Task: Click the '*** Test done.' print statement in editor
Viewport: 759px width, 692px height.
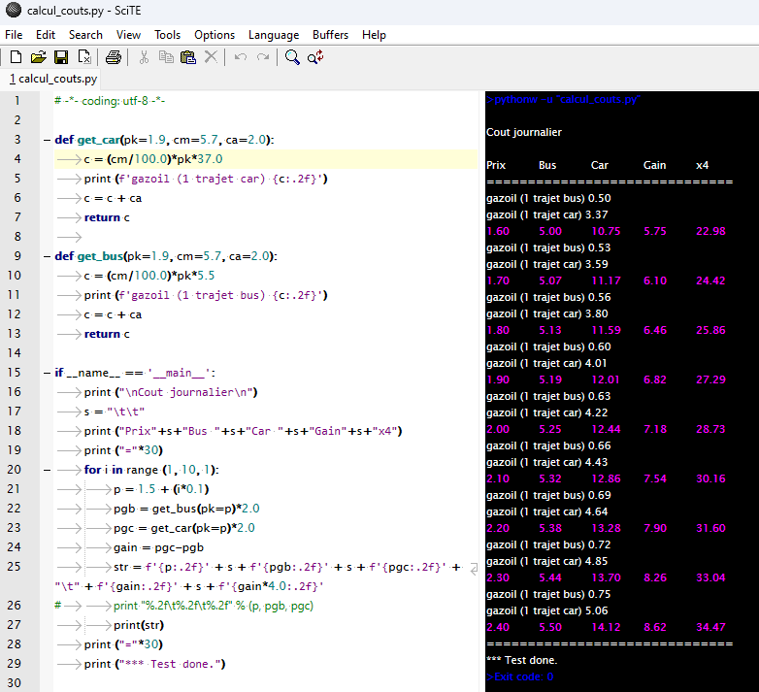Action: point(155,664)
